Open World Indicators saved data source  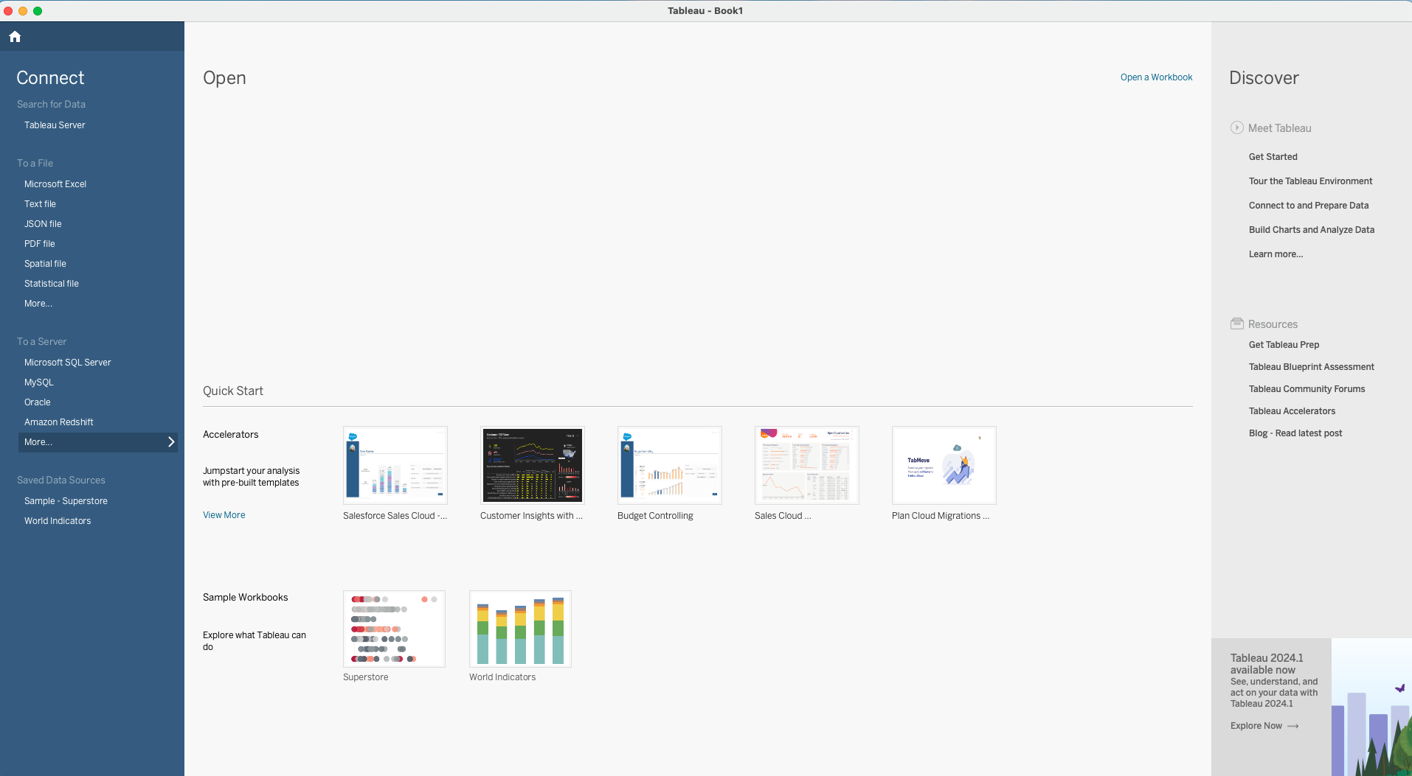tap(58, 521)
